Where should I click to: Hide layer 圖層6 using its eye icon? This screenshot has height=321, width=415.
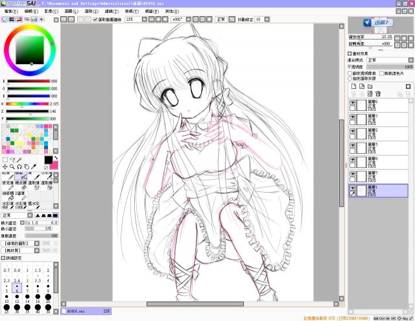point(352,102)
